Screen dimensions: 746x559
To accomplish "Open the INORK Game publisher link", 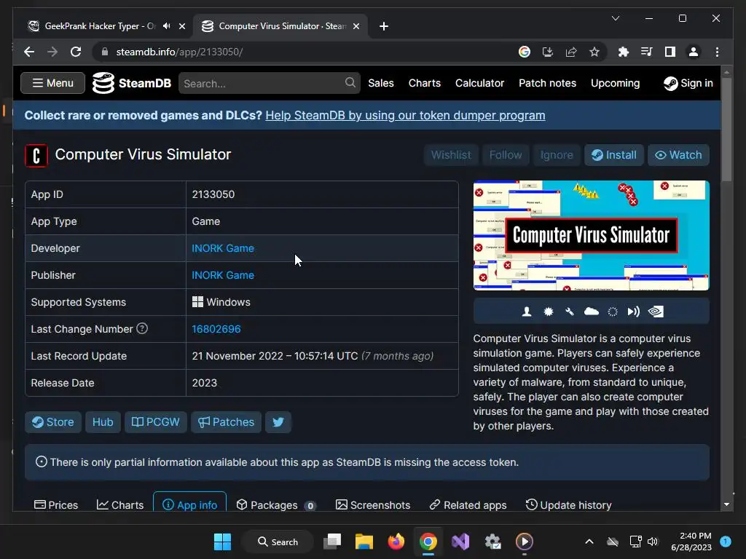I will pyautogui.click(x=223, y=275).
